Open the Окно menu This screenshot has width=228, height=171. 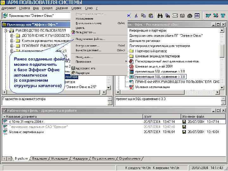click(89, 8)
